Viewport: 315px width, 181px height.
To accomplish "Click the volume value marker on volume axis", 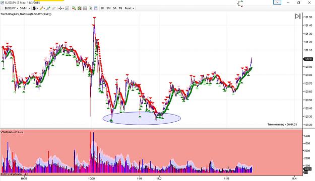I will coord(308,169).
